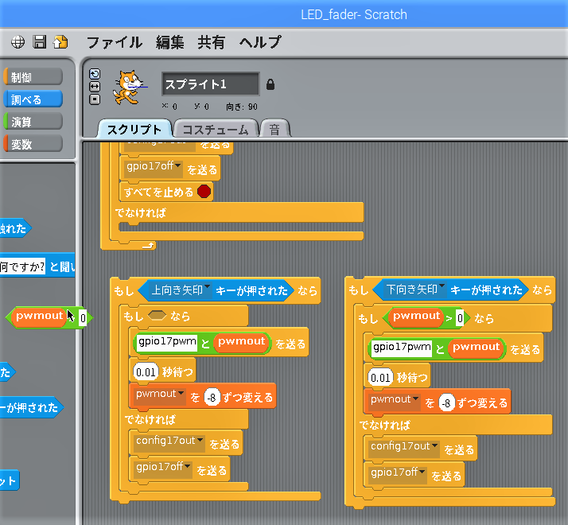This screenshot has height=525, width=568.
Task: Click the empty hexagon condition slot
Action: click(x=157, y=315)
